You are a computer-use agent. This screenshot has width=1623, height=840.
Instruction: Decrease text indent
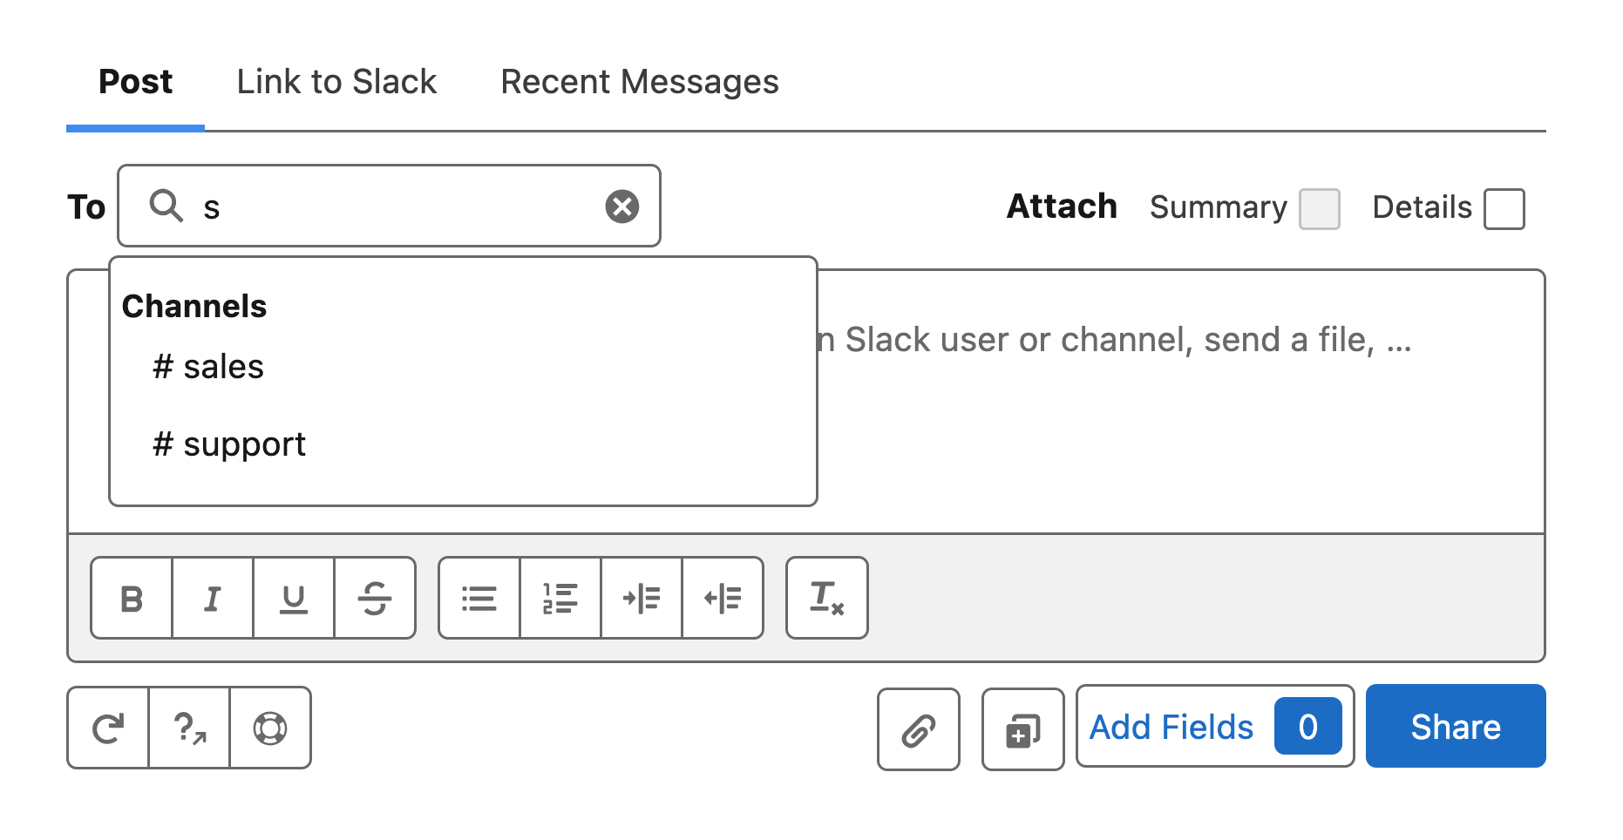723,599
